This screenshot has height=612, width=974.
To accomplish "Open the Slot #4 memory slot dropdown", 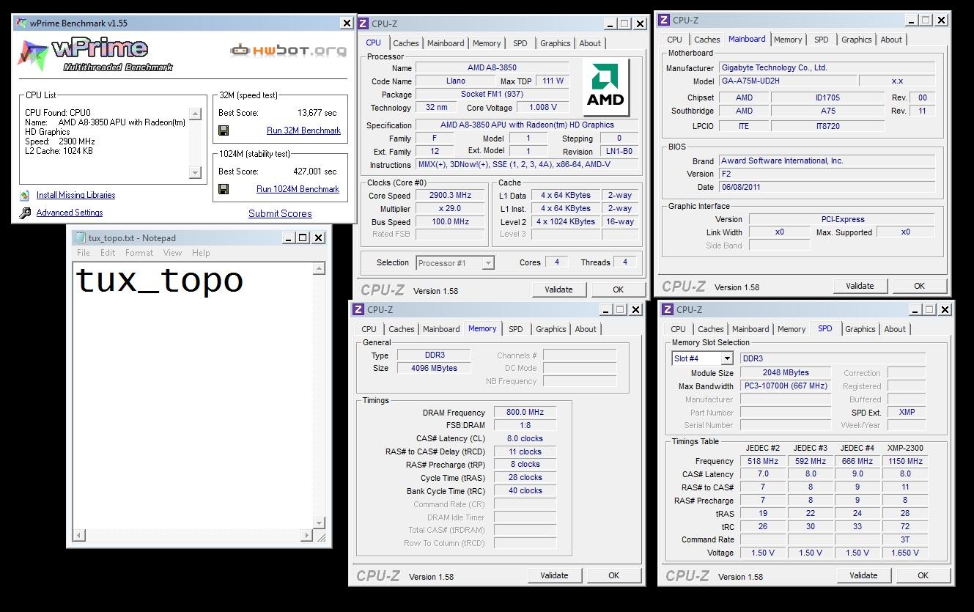I will 726,358.
